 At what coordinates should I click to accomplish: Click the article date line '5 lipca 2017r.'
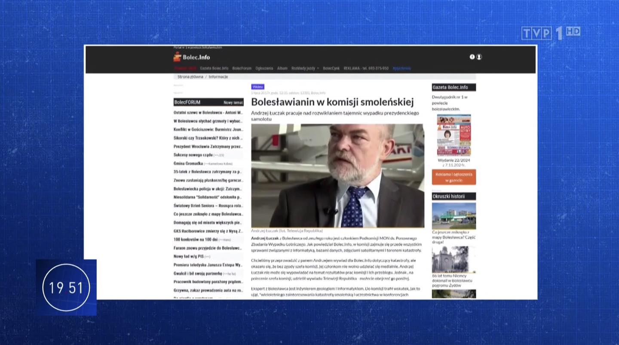288,93
